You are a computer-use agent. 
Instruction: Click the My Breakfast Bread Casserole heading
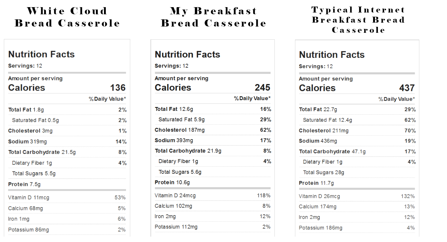click(x=213, y=17)
